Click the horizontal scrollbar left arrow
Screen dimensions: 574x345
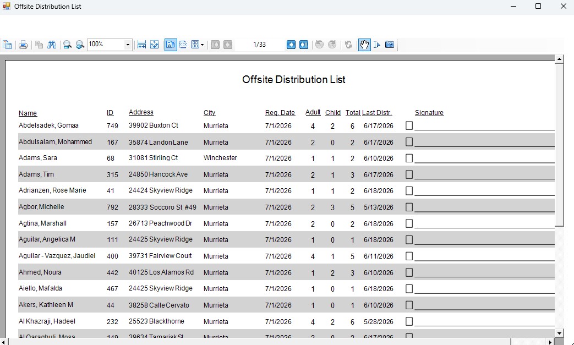tap(4, 342)
